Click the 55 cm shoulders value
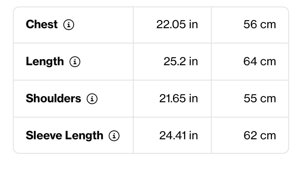The height and width of the screenshot is (179, 302). click(x=260, y=98)
